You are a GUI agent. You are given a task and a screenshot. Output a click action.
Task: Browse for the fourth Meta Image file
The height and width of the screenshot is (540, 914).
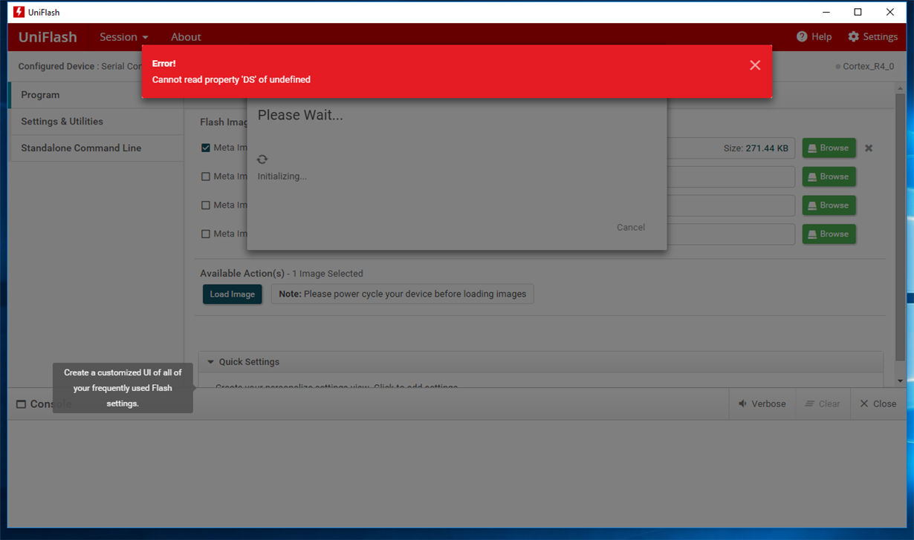click(829, 234)
